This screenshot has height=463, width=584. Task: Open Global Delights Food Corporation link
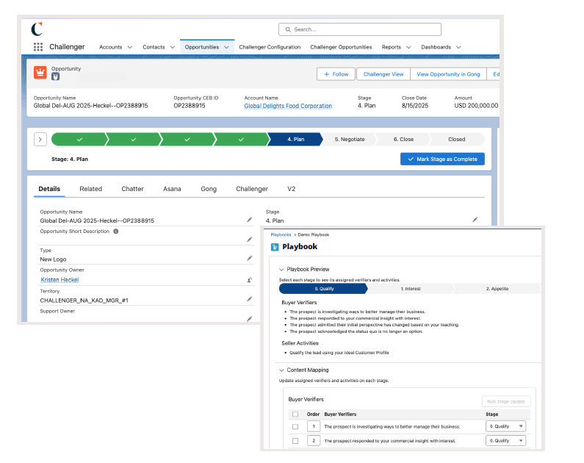point(288,106)
